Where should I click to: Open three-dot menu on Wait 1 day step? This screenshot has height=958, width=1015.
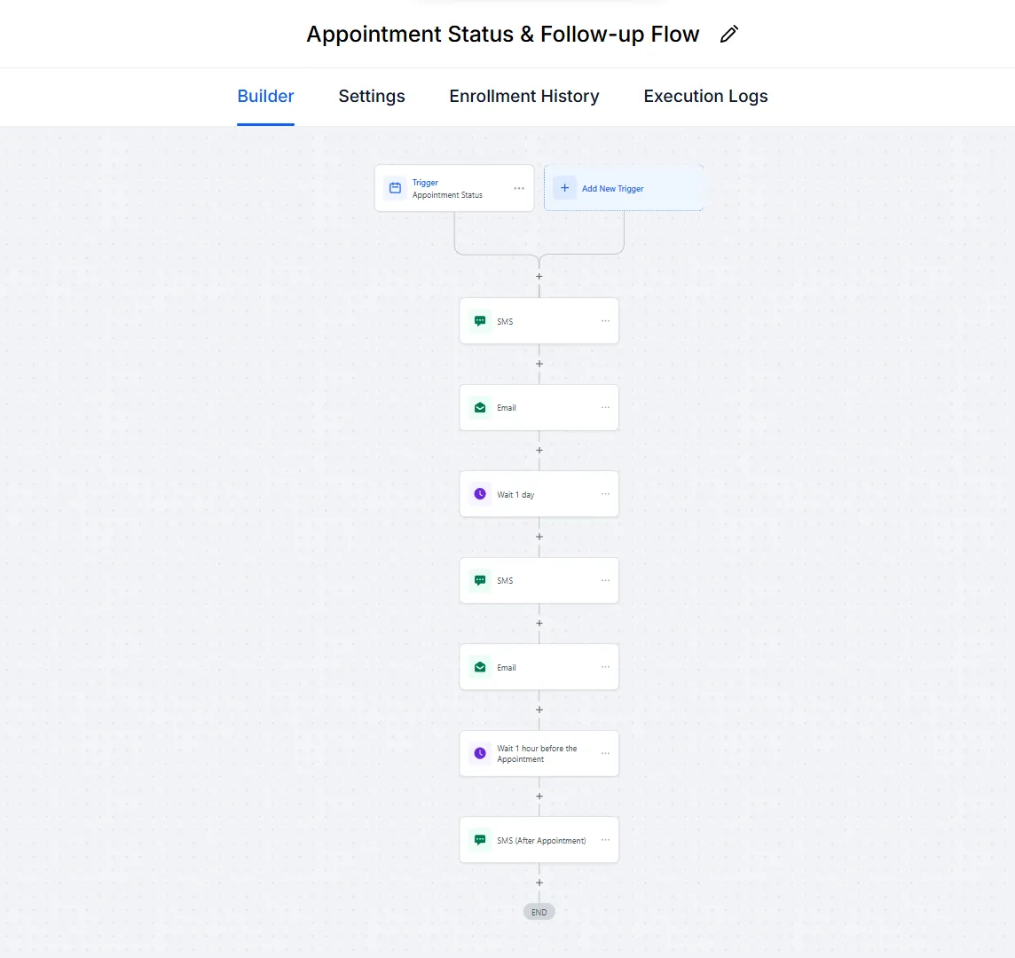click(x=605, y=494)
